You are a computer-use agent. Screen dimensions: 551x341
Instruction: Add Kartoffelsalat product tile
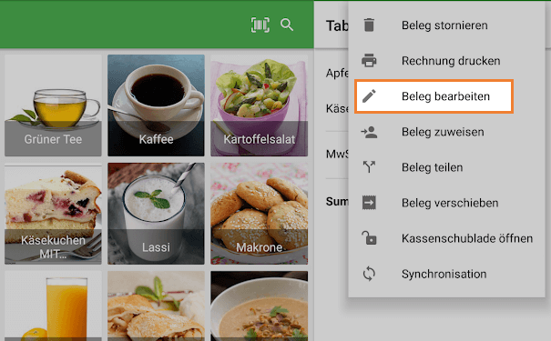point(259,105)
